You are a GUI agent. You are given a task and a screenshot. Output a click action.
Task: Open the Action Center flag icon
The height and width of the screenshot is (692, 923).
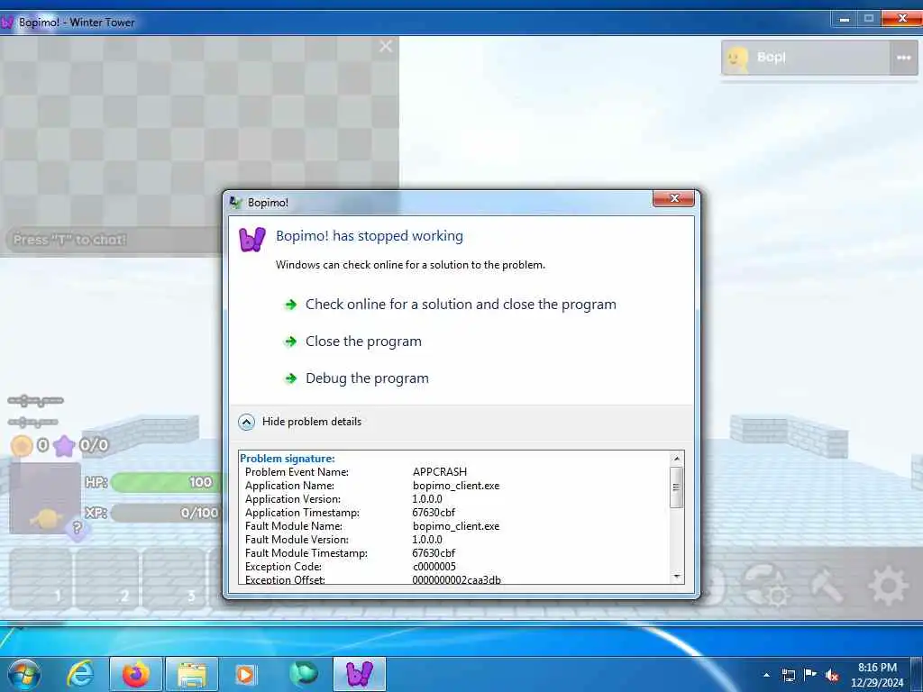(810, 675)
